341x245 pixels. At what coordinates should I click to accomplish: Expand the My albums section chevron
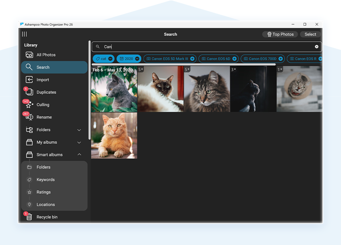[79, 142]
